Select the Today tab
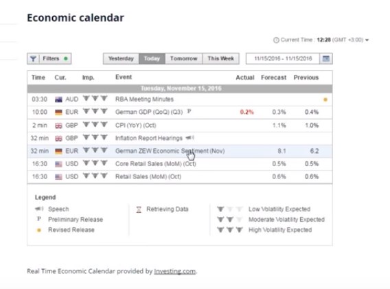Image resolution: width=390 pixels, height=289 pixels. (152, 59)
